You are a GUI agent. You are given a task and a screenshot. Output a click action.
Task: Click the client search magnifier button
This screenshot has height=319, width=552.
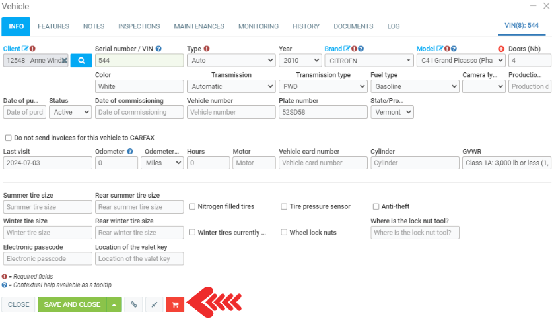(x=81, y=60)
